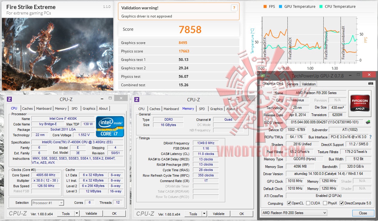This screenshot has height=221, width=378.
Task: Click the Physics score value 17663
Action: coord(184,51)
